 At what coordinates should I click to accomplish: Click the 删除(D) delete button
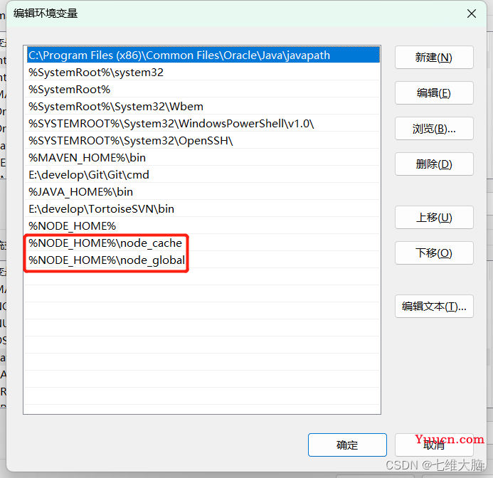click(x=434, y=164)
